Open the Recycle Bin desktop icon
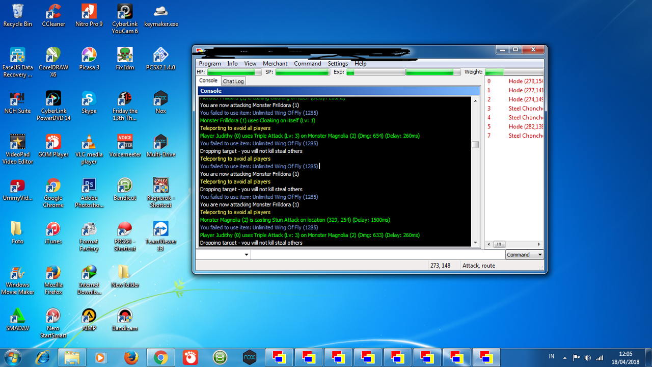The image size is (652, 367). 17,15
